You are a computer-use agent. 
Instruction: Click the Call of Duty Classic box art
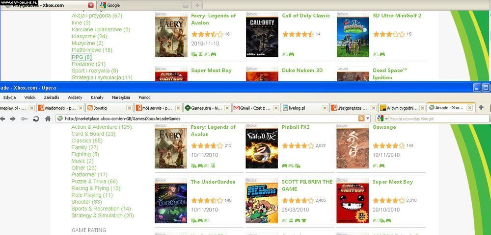point(261,34)
